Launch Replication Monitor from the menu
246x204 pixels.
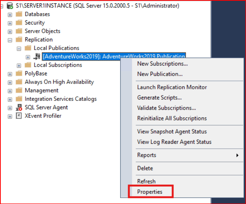172,87
